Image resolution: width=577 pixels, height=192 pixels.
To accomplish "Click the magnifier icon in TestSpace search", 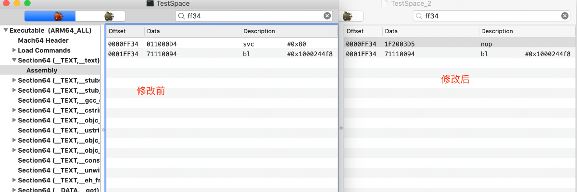I will [181, 16].
